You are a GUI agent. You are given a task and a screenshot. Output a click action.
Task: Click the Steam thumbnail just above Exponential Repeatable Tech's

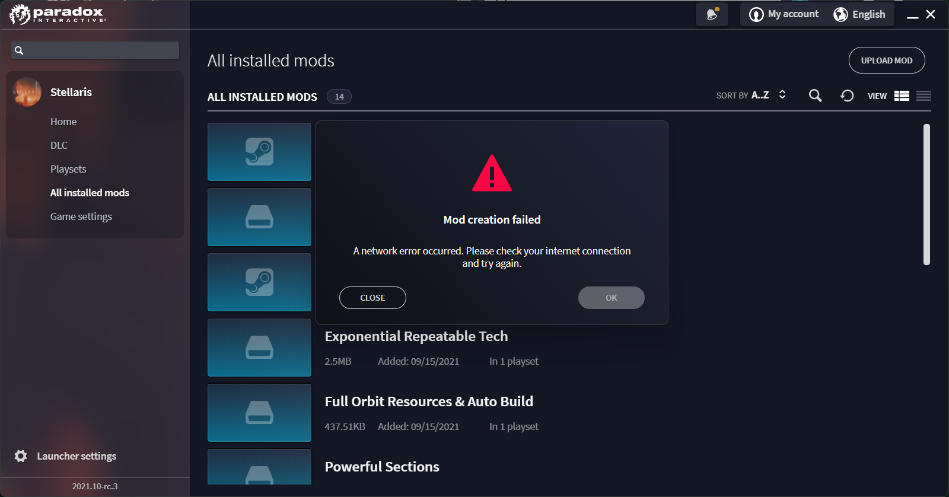259,282
